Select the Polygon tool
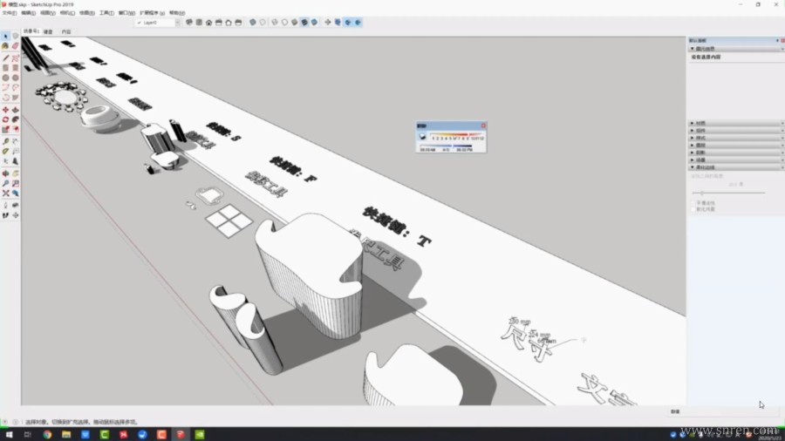 tap(16, 78)
